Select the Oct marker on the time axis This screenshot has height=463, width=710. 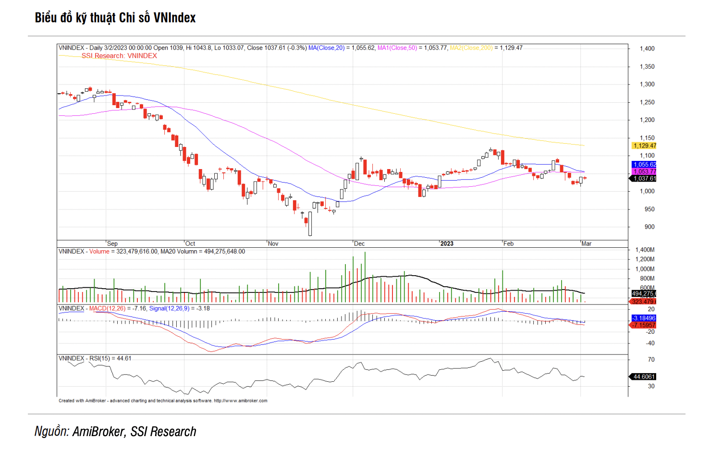(190, 244)
